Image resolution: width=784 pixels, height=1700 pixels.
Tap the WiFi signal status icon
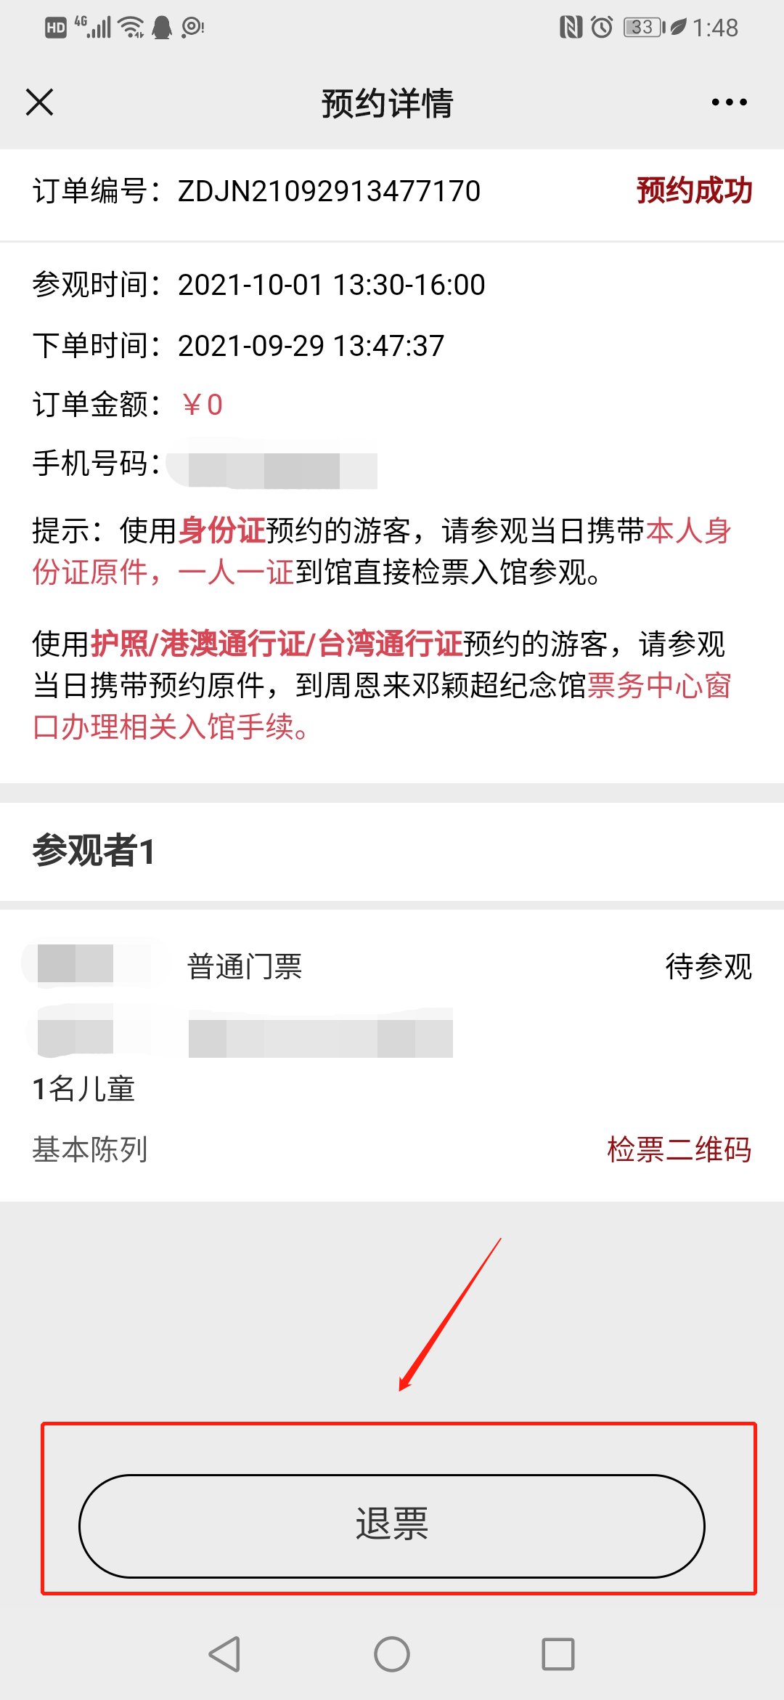[x=131, y=28]
